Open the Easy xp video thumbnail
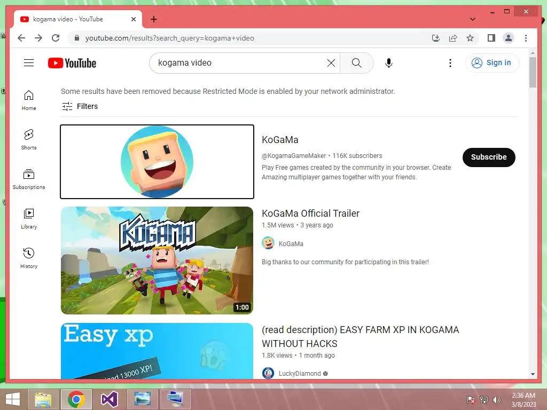The image size is (547, 410). [157, 351]
